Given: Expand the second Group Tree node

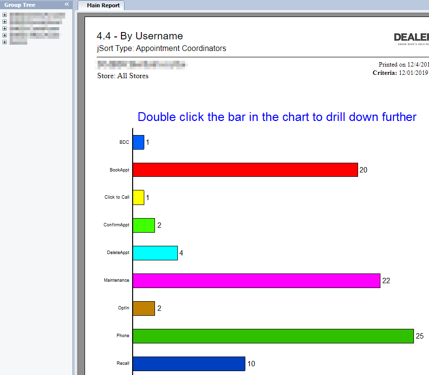Looking at the screenshot, I should [x=4, y=22].
